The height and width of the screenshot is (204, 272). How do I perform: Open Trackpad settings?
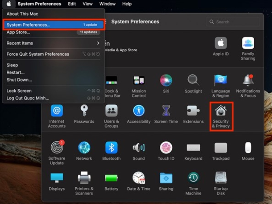(x=221, y=151)
